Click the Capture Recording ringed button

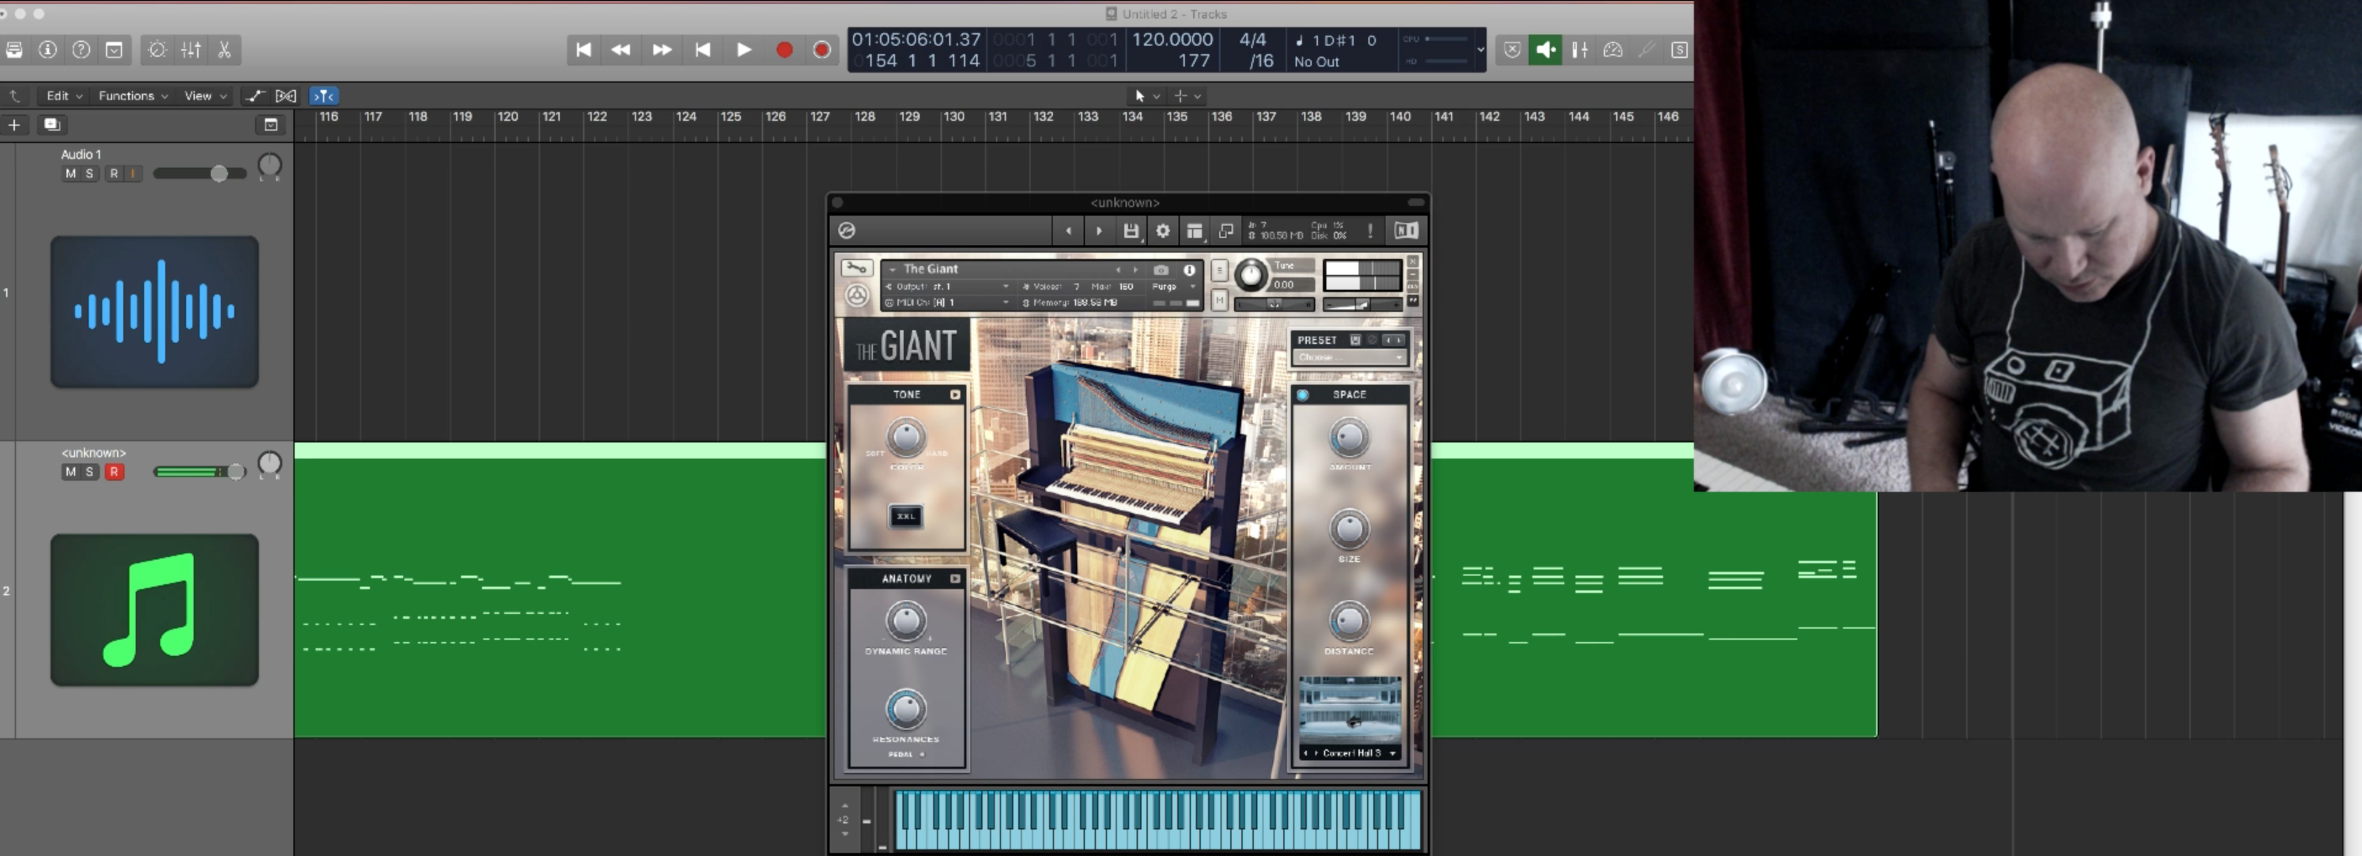pyautogui.click(x=822, y=49)
